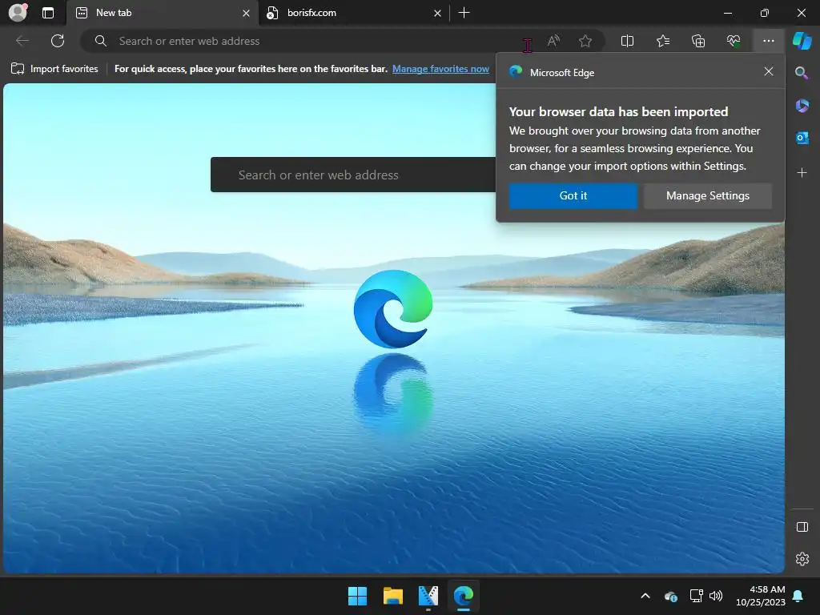Click the Got it button
The image size is (820, 615).
573,195
